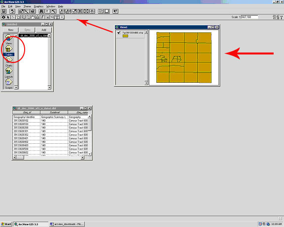Open the View menu
Image resolution: width=284 pixels, height=227 pixels.
pyautogui.click(x=18, y=6)
